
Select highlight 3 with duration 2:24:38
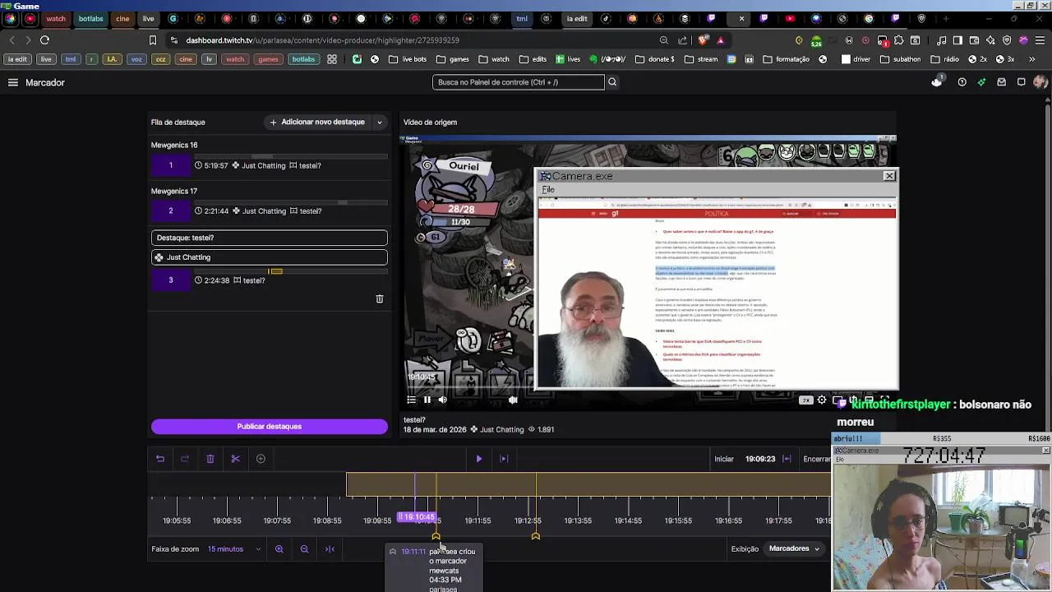click(x=270, y=280)
